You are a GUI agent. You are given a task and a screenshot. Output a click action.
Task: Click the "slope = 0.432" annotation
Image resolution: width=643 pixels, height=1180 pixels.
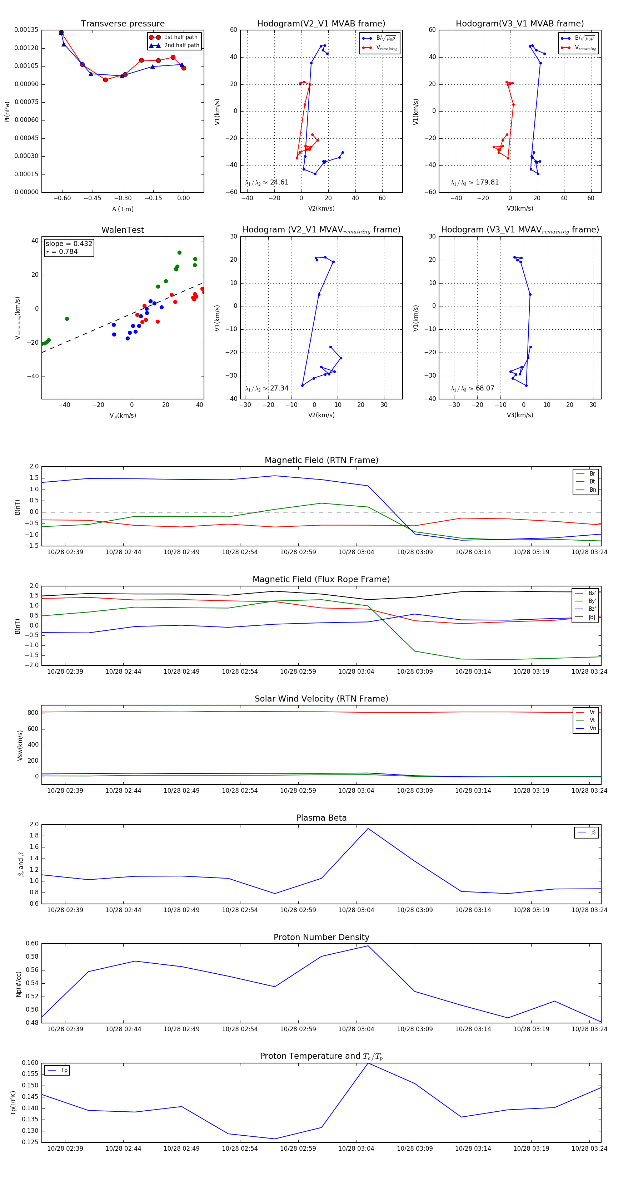tap(69, 244)
